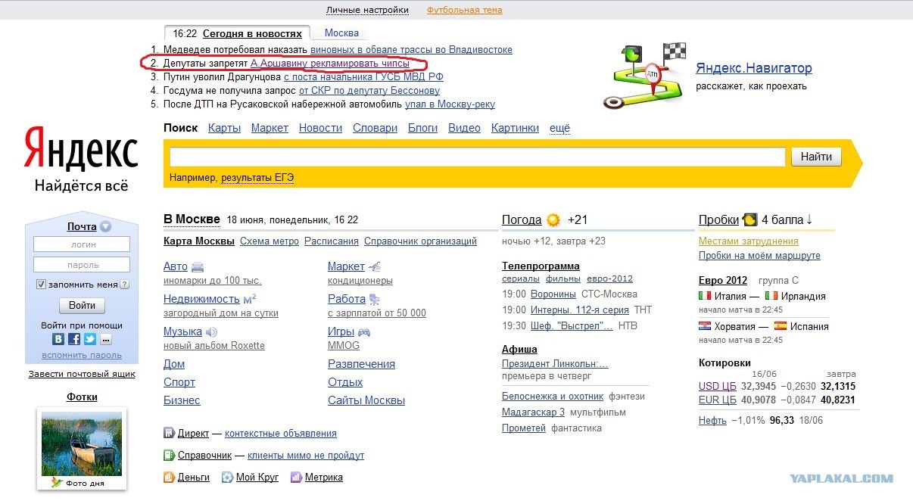The image size is (913, 501).
Task: Click the Italy flag in Euro 2012
Action: coord(705,296)
